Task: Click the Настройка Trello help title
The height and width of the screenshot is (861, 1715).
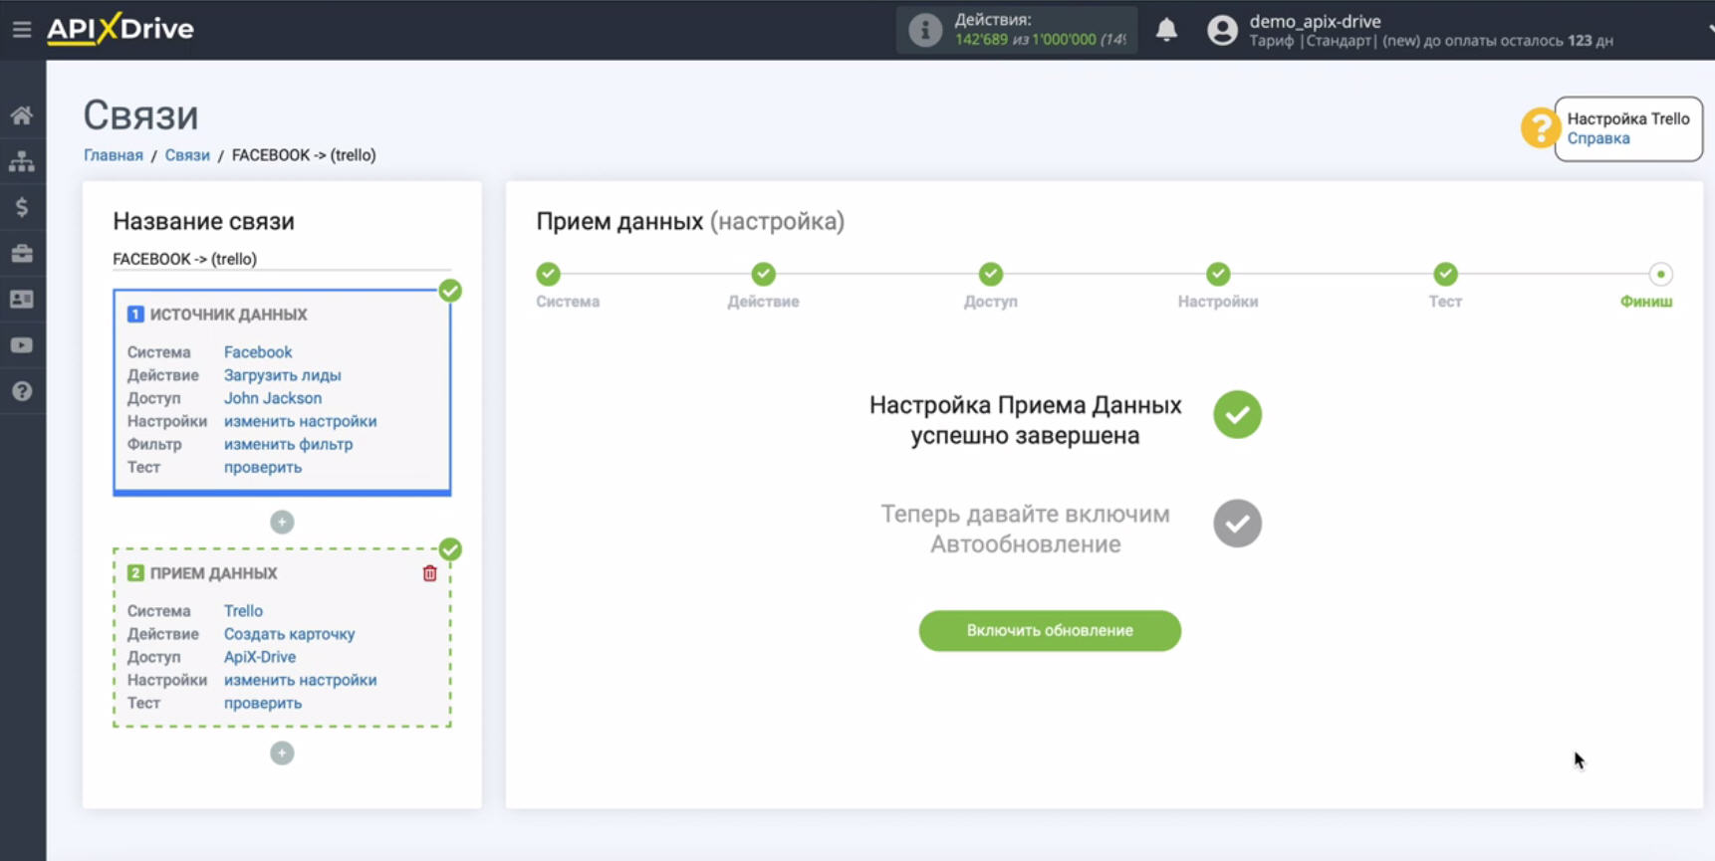Action: [1628, 118]
